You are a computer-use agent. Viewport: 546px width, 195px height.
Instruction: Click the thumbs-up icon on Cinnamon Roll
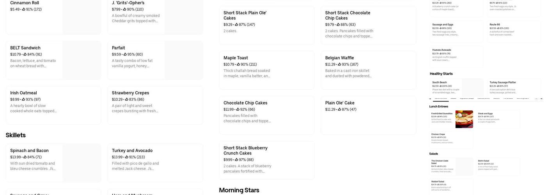tap(24, 9)
